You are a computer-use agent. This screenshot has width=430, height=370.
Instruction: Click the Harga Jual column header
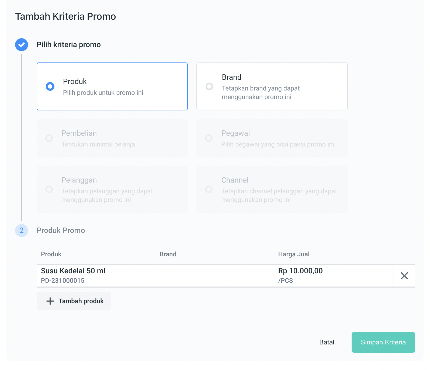pos(294,254)
